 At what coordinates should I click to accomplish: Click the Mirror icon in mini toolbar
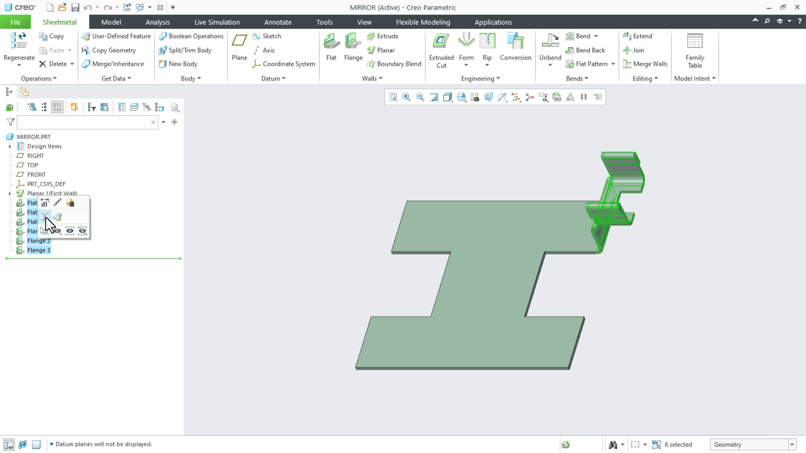tap(45, 217)
